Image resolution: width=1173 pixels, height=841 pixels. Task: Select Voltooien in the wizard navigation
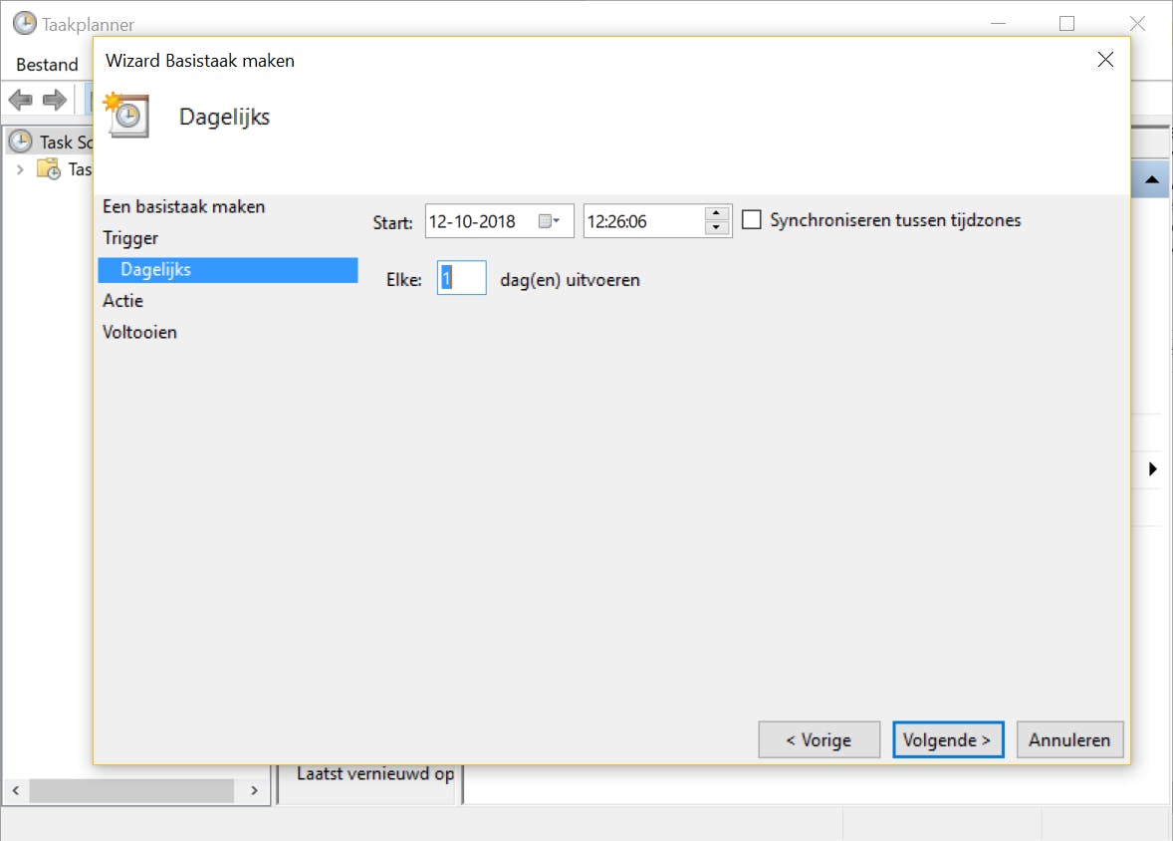(x=138, y=332)
